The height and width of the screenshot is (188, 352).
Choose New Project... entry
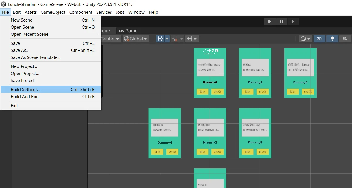click(51, 66)
